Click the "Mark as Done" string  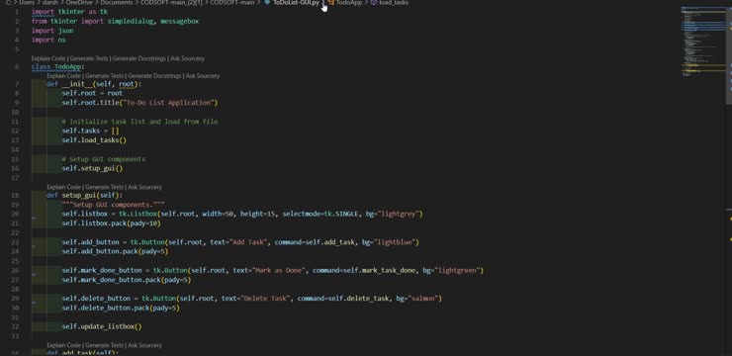(x=279, y=271)
